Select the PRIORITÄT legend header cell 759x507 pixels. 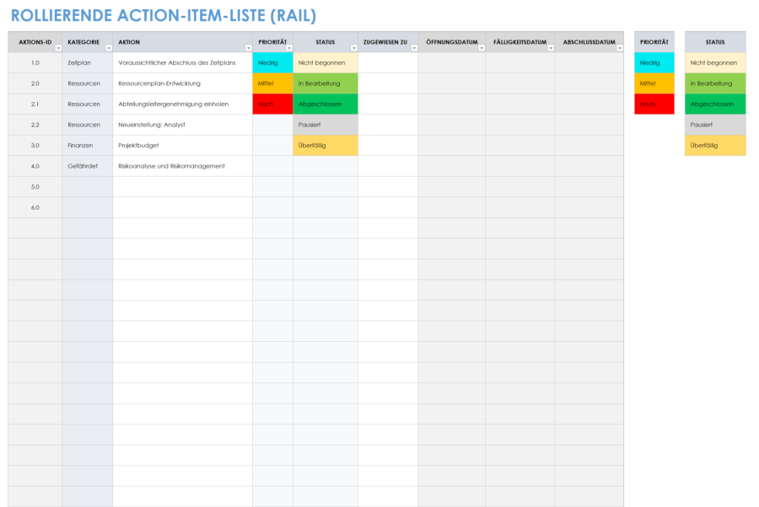[x=654, y=40]
